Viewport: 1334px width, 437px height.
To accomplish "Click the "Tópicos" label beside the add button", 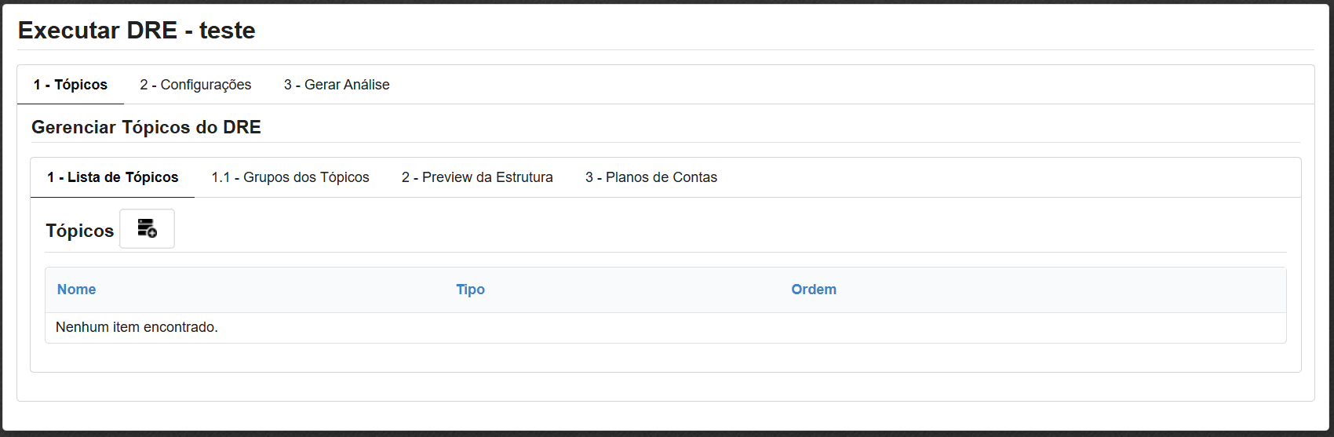I will click(x=79, y=231).
